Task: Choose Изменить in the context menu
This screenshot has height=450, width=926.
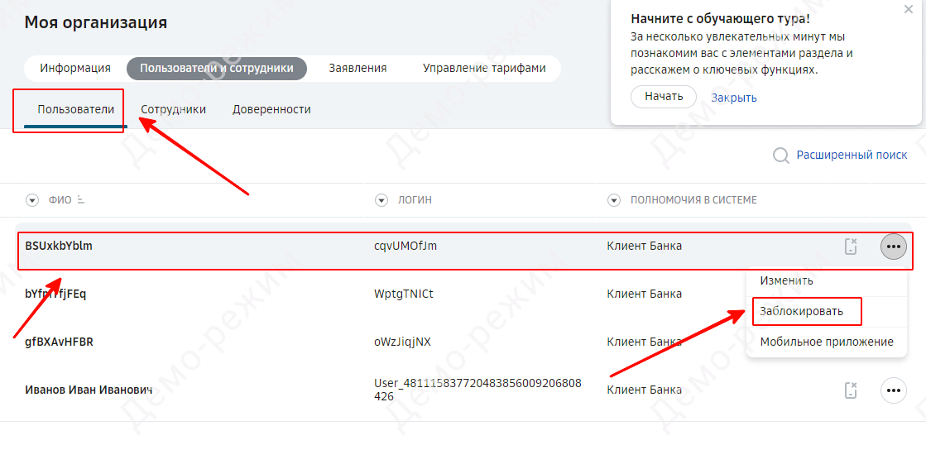Action: point(786,281)
